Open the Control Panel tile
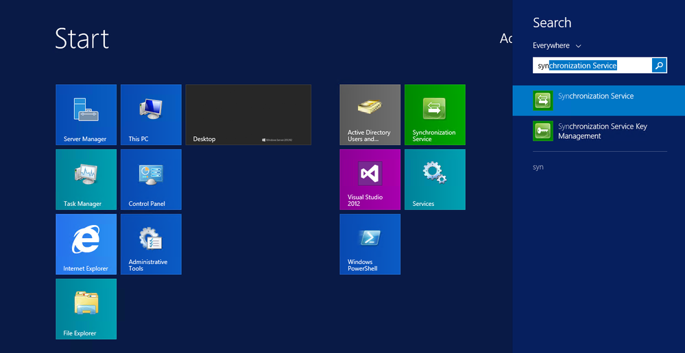The height and width of the screenshot is (353, 685). [x=151, y=179]
